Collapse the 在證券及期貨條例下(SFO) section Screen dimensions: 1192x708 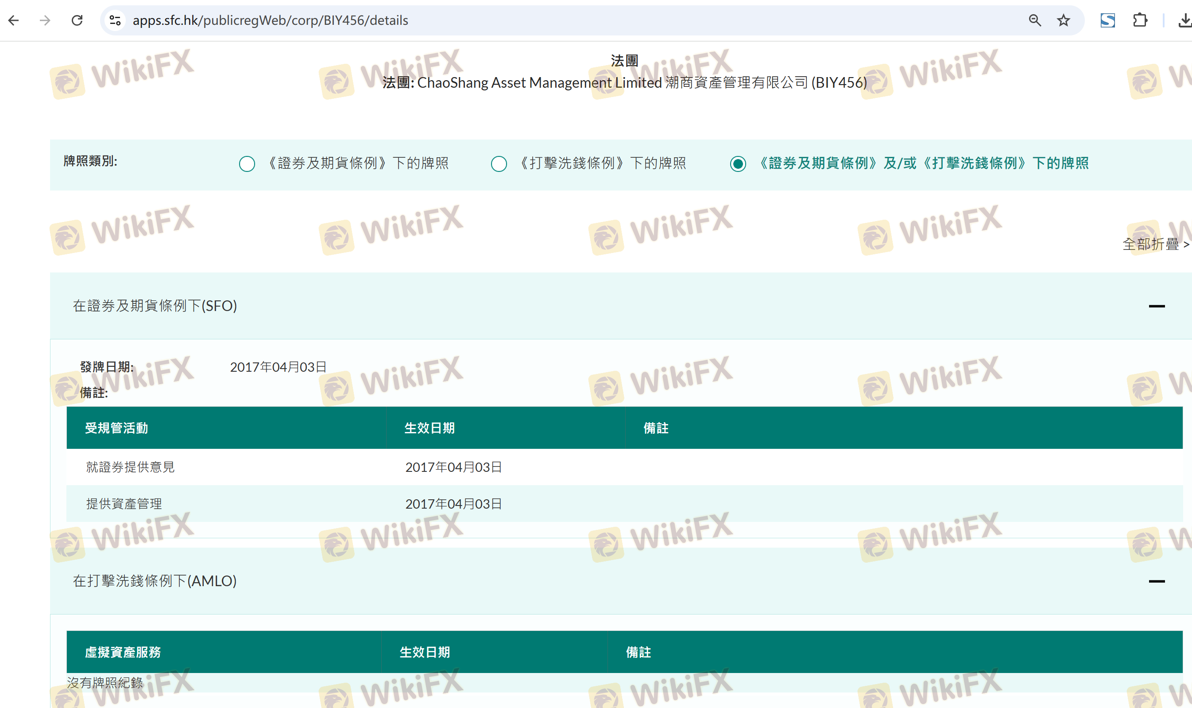click(1156, 306)
